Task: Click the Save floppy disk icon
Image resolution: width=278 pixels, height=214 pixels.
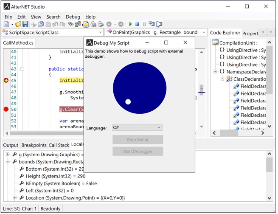Action: coord(25,25)
